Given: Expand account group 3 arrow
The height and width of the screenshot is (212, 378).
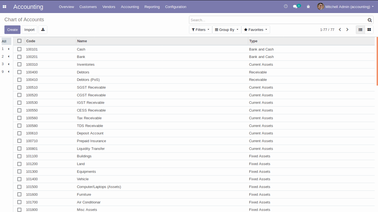Looking at the screenshot, I should [x=9, y=64].
